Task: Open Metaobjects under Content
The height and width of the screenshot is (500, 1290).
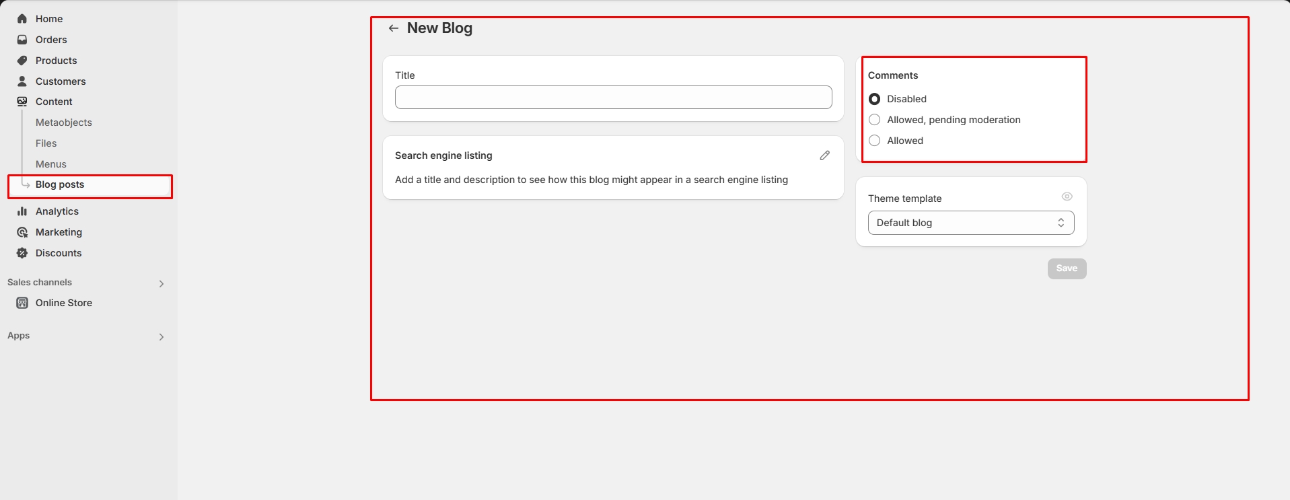Action: coord(64,122)
